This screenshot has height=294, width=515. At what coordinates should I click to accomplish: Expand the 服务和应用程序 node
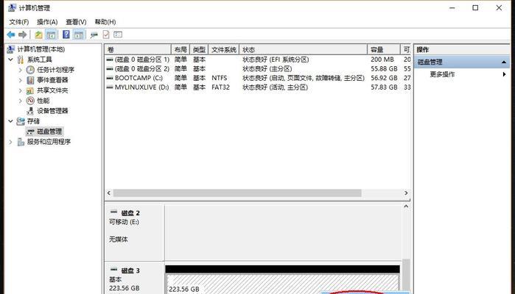coord(10,142)
